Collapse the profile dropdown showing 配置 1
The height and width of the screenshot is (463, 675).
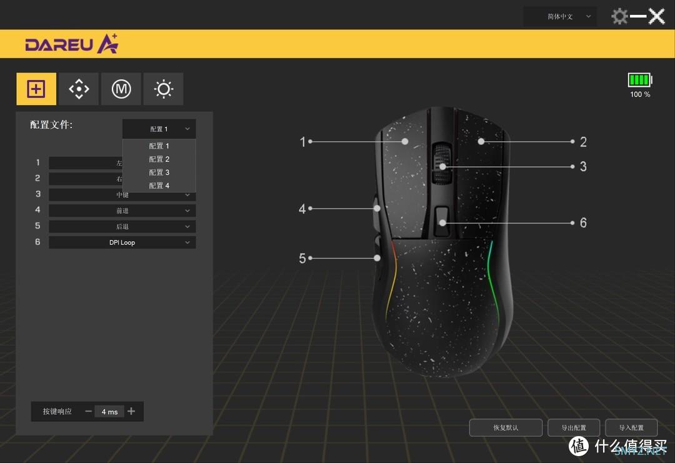(159, 129)
